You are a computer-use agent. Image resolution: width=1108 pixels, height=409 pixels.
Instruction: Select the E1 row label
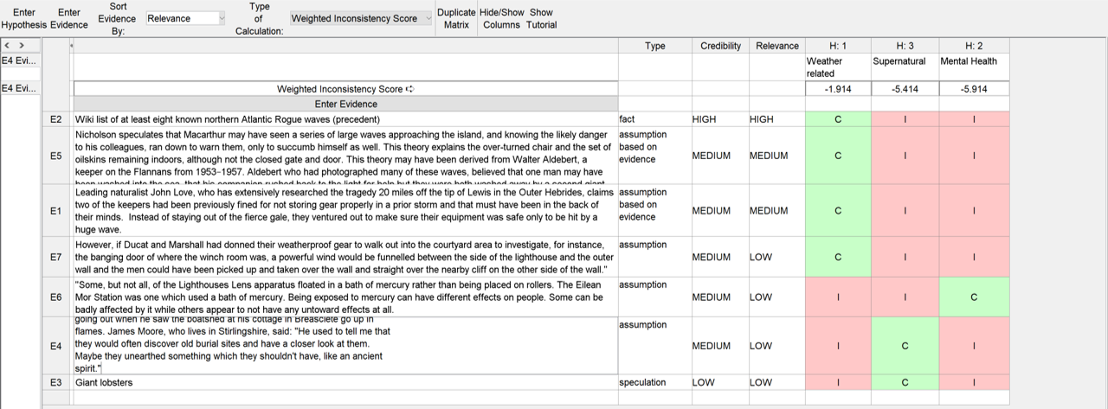point(56,210)
